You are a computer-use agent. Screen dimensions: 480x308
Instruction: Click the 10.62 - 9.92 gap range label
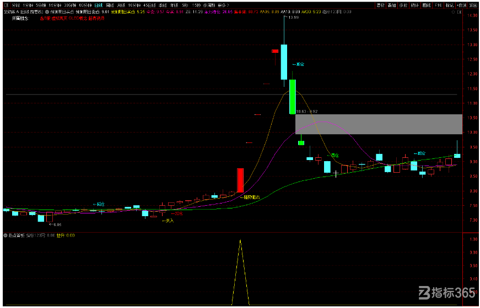307,112
